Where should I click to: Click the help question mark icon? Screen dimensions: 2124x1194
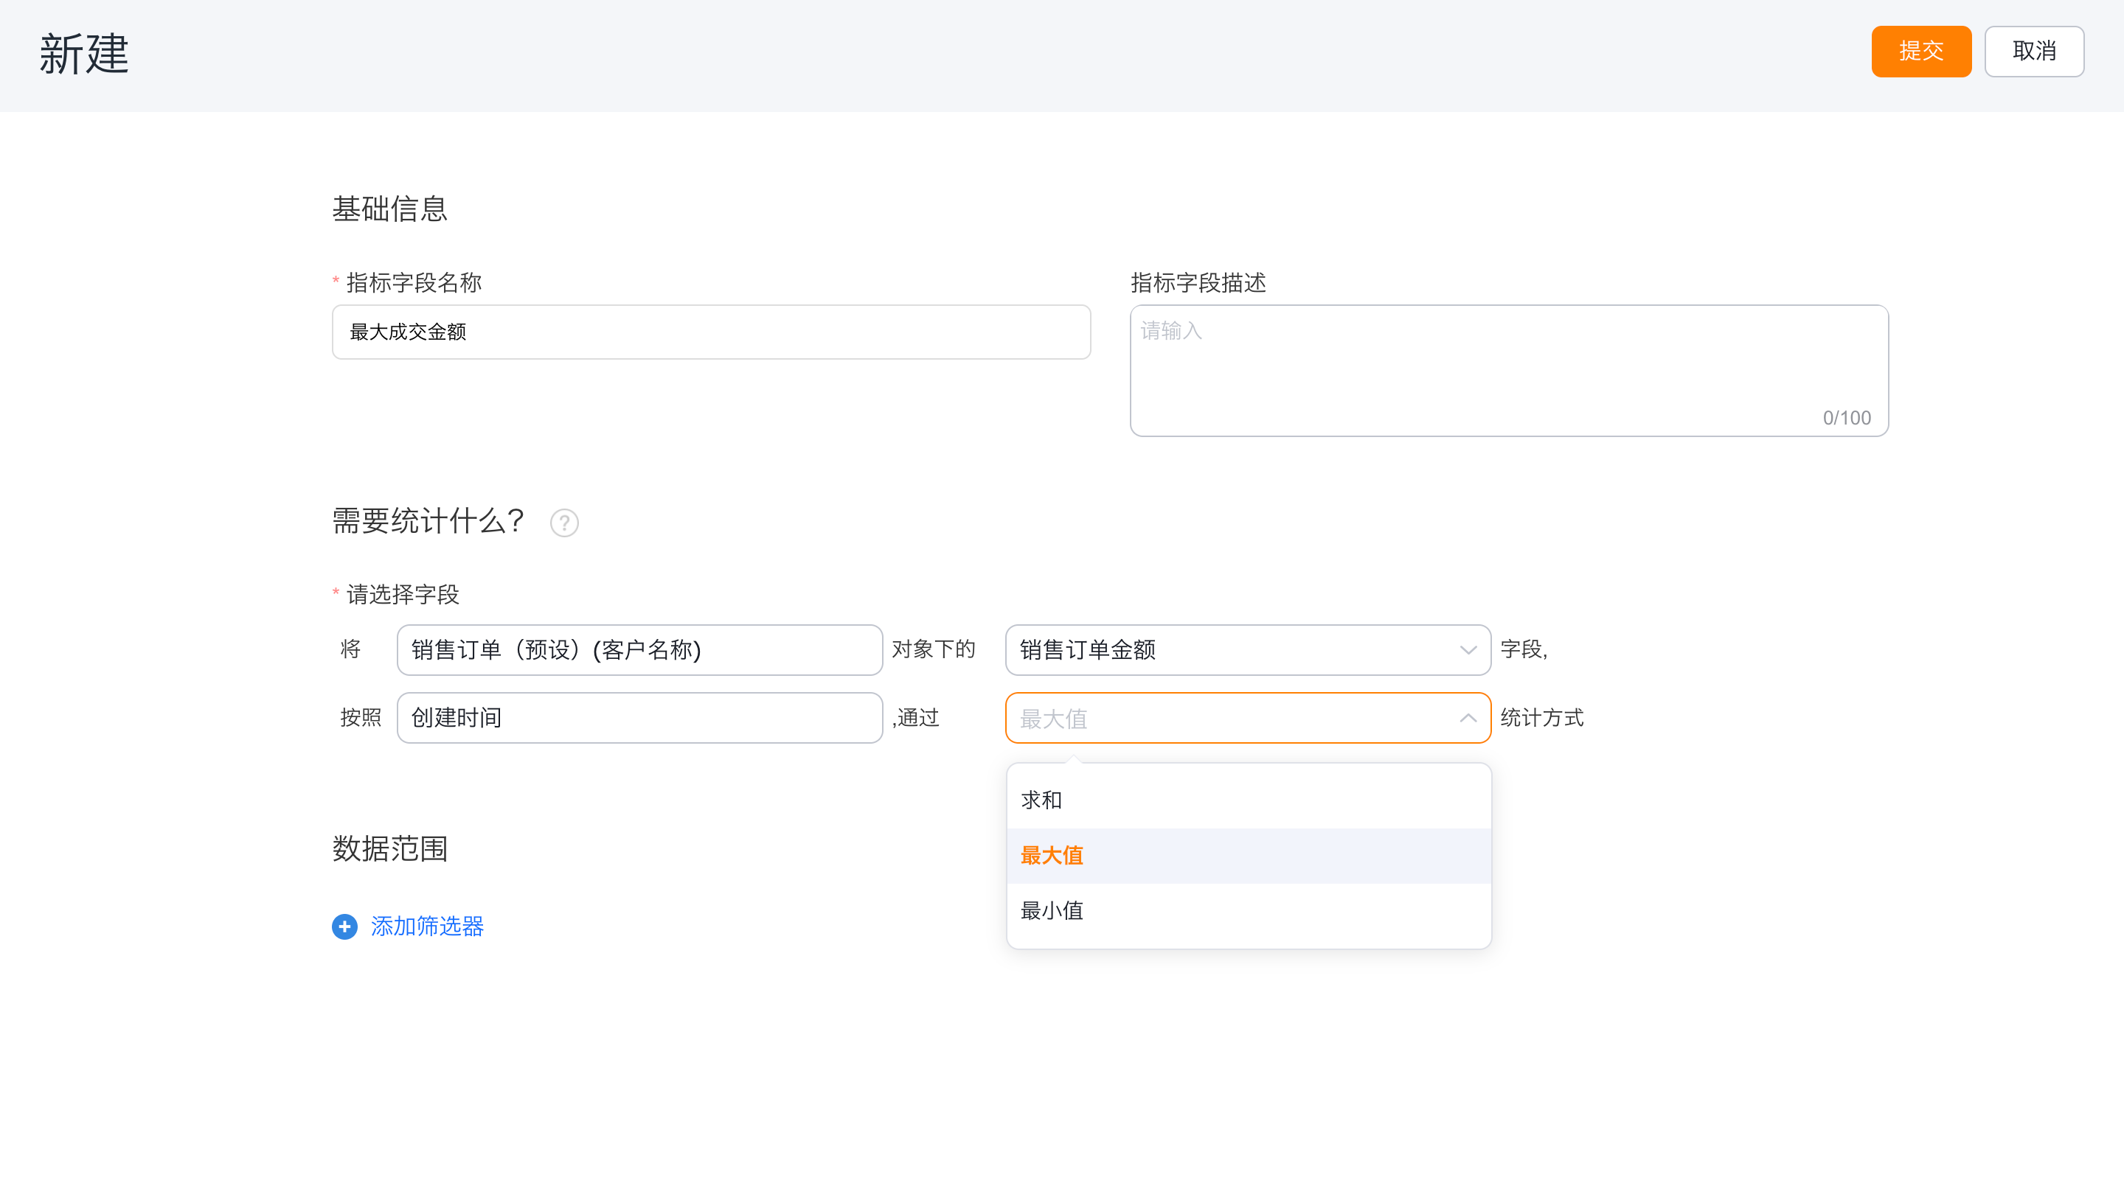point(564,523)
